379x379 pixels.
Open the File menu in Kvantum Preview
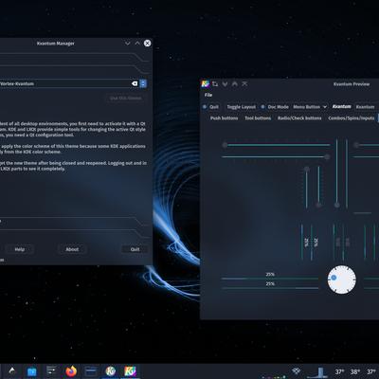click(208, 95)
